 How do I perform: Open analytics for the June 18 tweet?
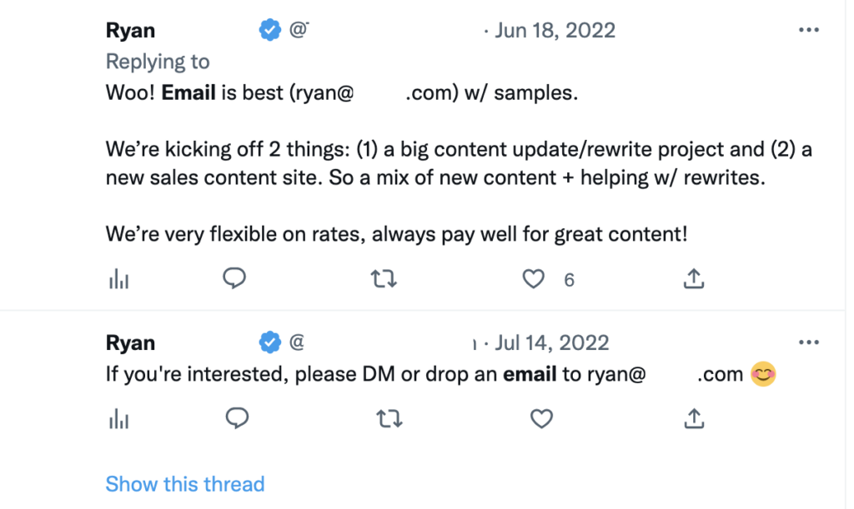click(x=118, y=280)
